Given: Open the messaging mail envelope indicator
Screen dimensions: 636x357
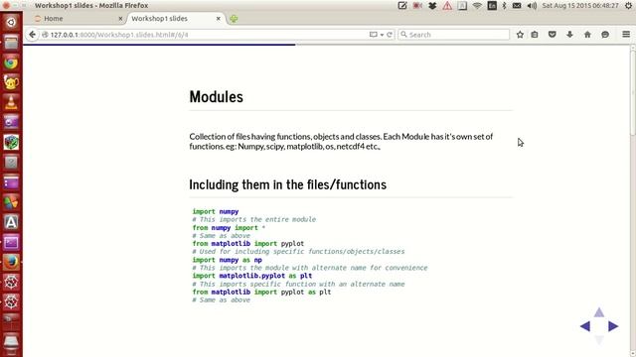Looking at the screenshot, I should click(x=517, y=6).
